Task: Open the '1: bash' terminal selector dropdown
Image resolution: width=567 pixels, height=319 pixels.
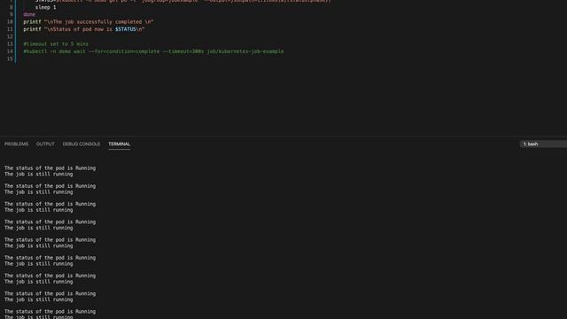Action: 543,144
